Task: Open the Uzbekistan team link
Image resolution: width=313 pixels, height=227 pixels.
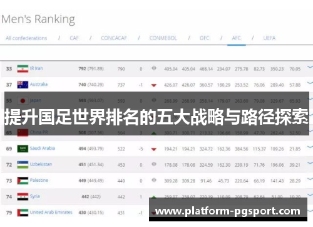Action: point(41,164)
